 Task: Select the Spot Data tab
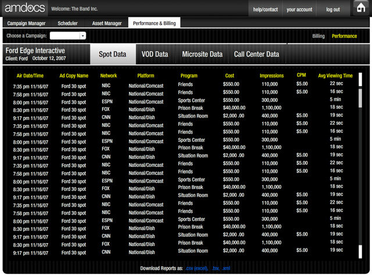pos(113,54)
